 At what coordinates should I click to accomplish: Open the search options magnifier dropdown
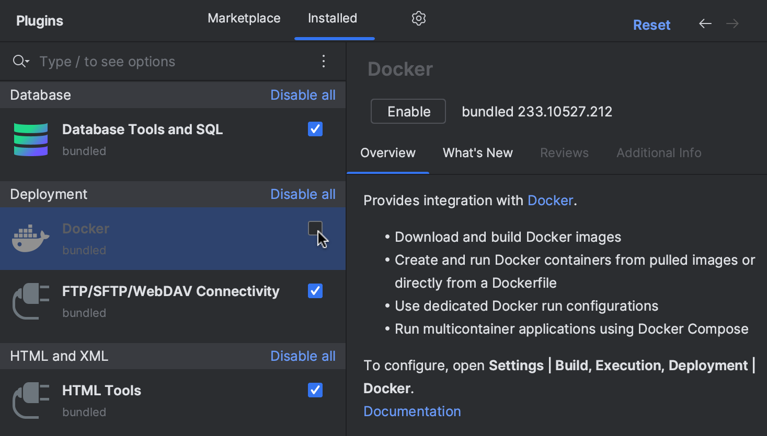pos(20,61)
